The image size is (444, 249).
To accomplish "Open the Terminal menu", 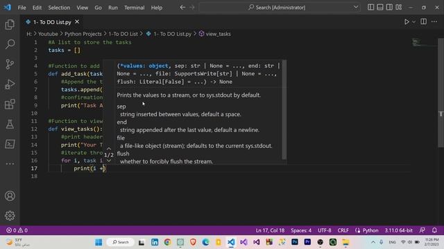I will click(134, 8).
